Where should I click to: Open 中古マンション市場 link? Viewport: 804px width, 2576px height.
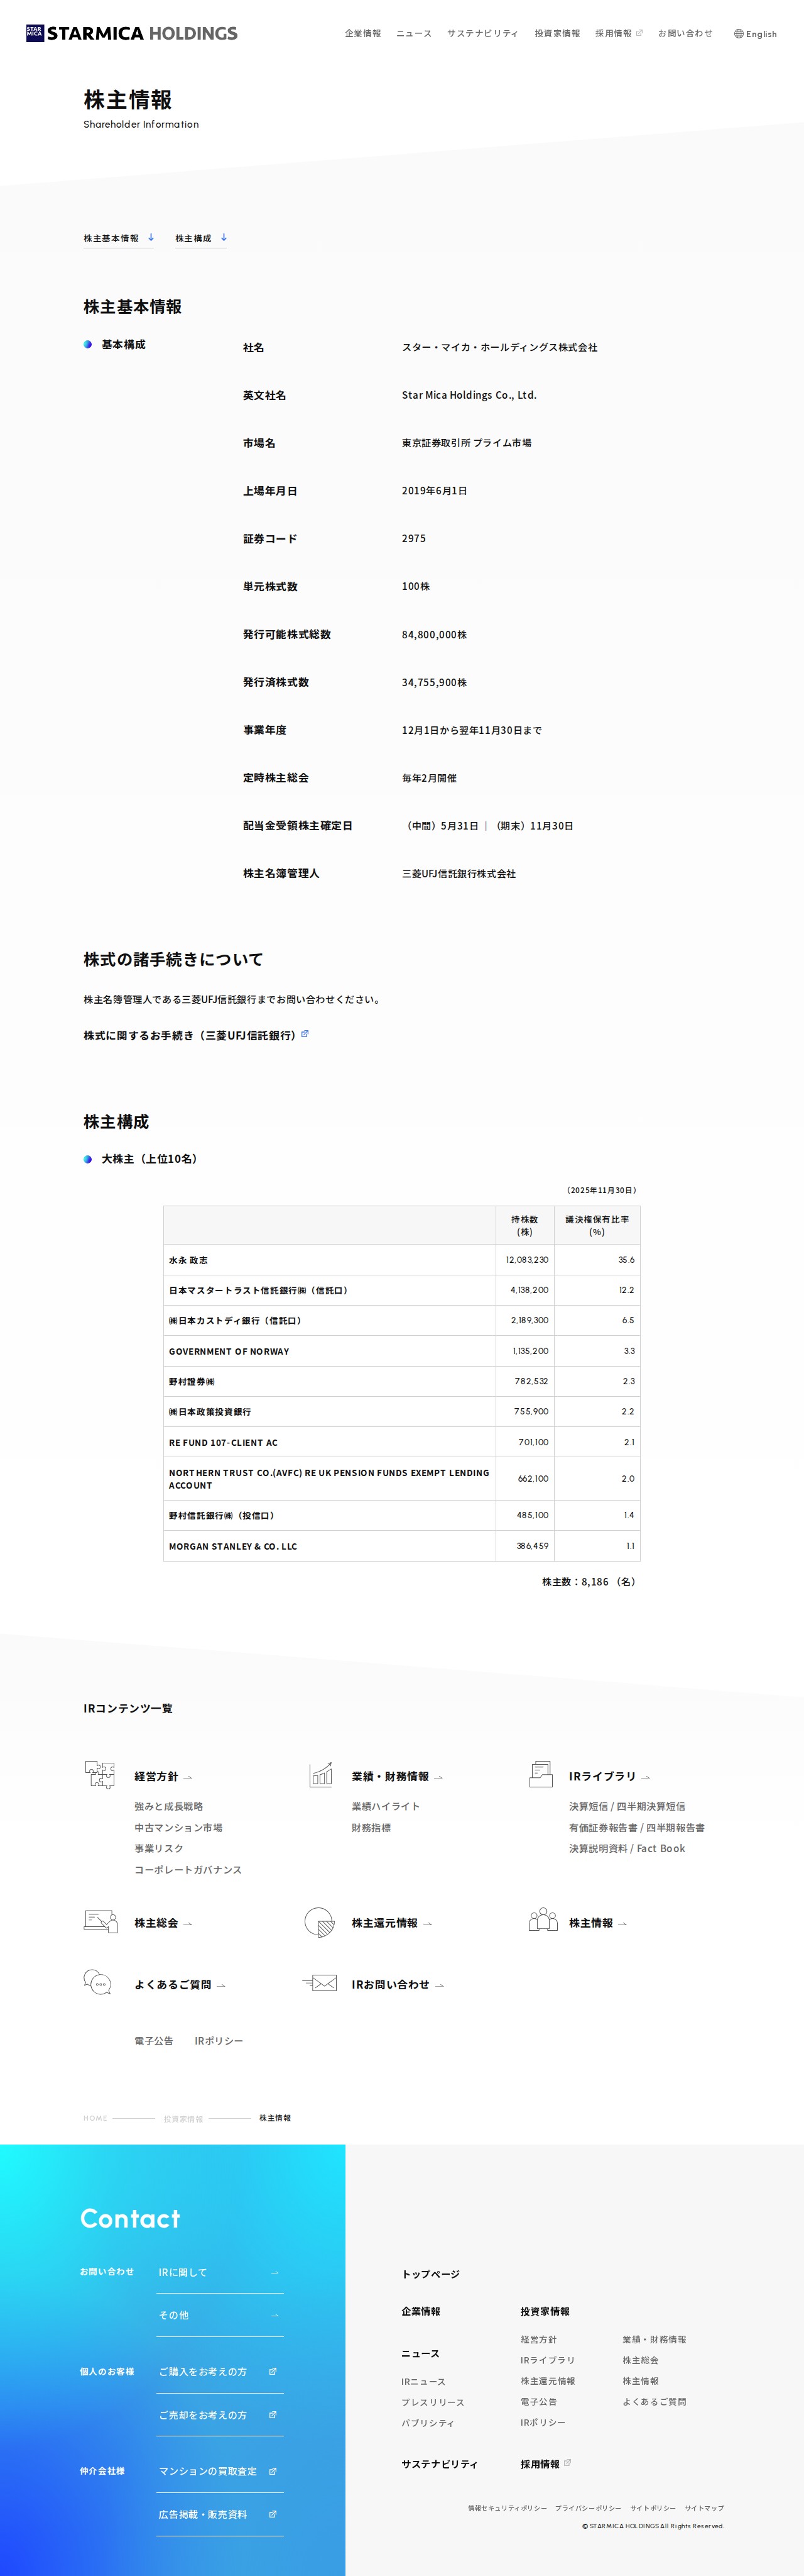[179, 1827]
